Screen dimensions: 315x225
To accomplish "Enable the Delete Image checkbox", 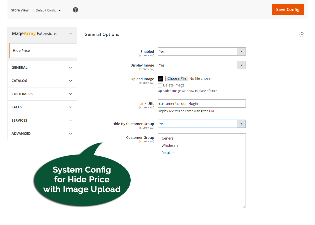I will tap(160, 85).
